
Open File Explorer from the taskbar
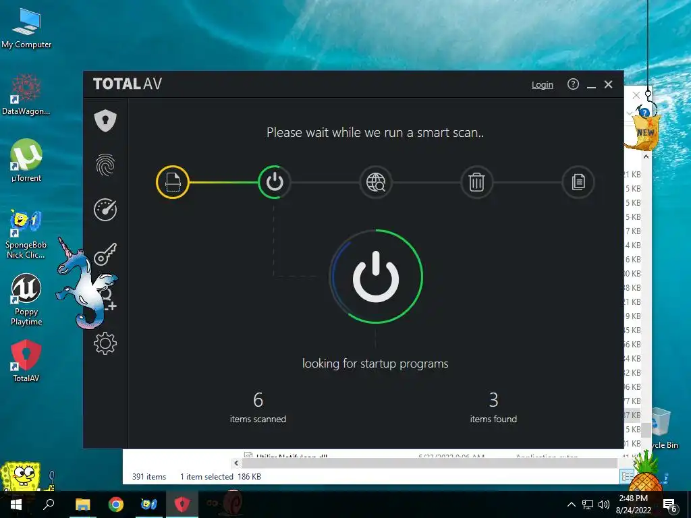(82, 505)
